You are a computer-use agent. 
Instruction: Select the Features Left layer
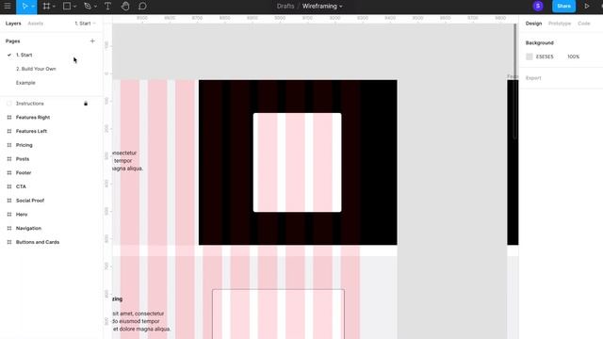[31, 131]
